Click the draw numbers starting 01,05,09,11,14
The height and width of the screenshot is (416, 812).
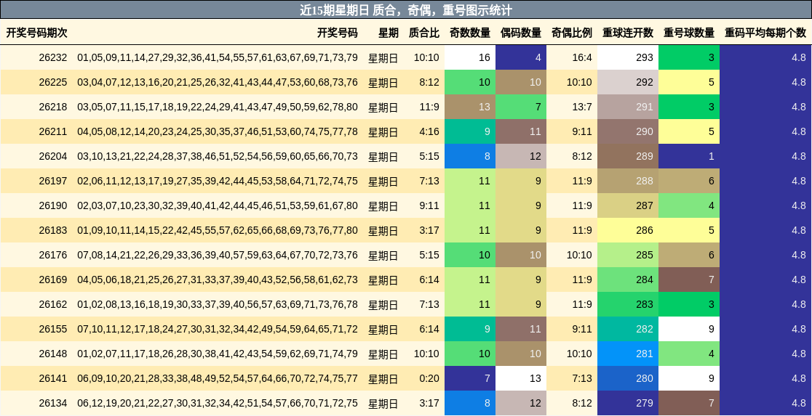click(x=218, y=57)
